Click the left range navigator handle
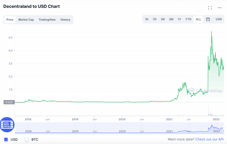The image size is (227, 144). (15, 128)
